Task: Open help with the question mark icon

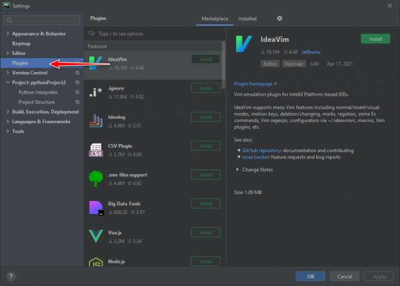Action: click(11, 276)
